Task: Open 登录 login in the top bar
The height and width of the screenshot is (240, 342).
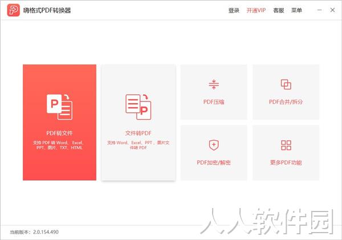Action: pos(234,10)
